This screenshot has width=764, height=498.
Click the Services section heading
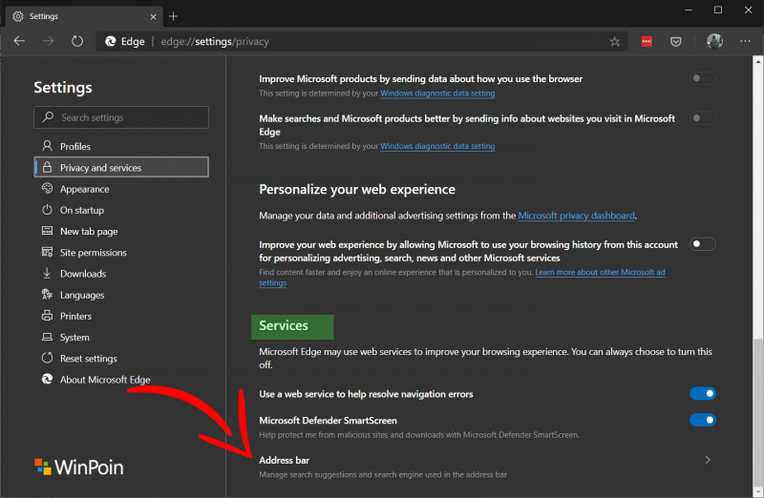[284, 325]
